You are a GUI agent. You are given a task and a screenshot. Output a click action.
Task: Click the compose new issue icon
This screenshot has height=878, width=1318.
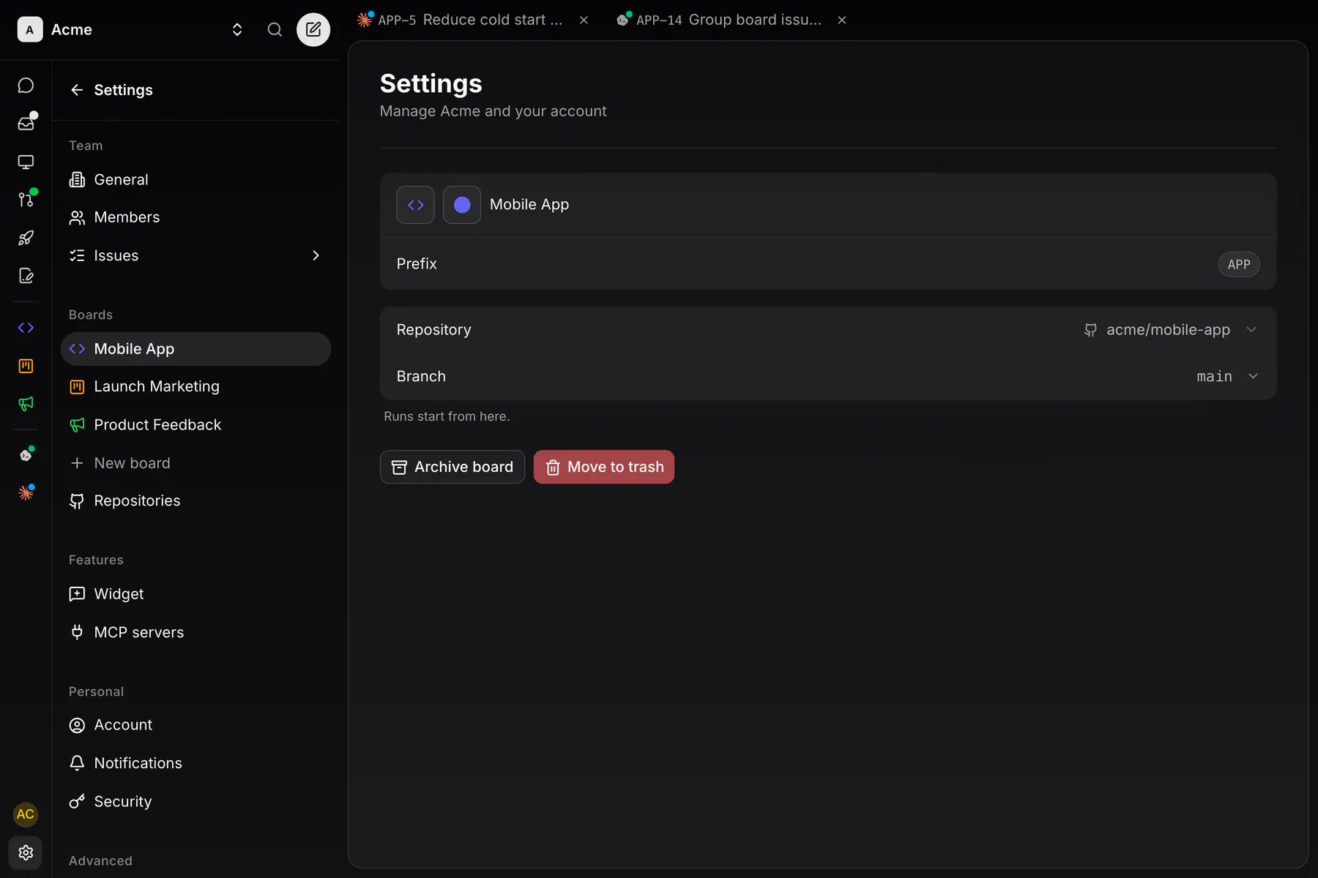[x=313, y=29]
